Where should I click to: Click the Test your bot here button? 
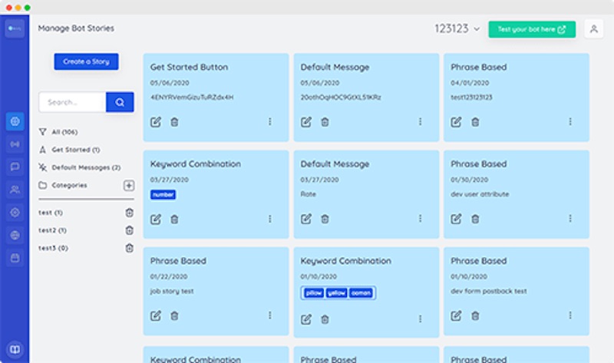point(532,29)
